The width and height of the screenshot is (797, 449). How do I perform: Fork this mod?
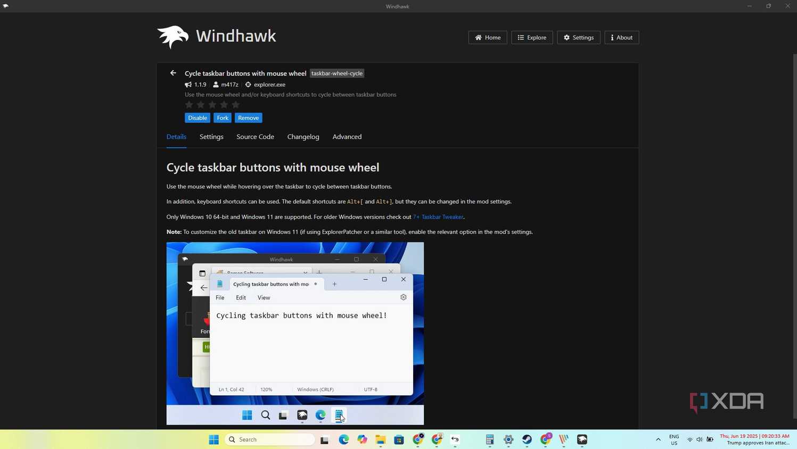[223, 118]
